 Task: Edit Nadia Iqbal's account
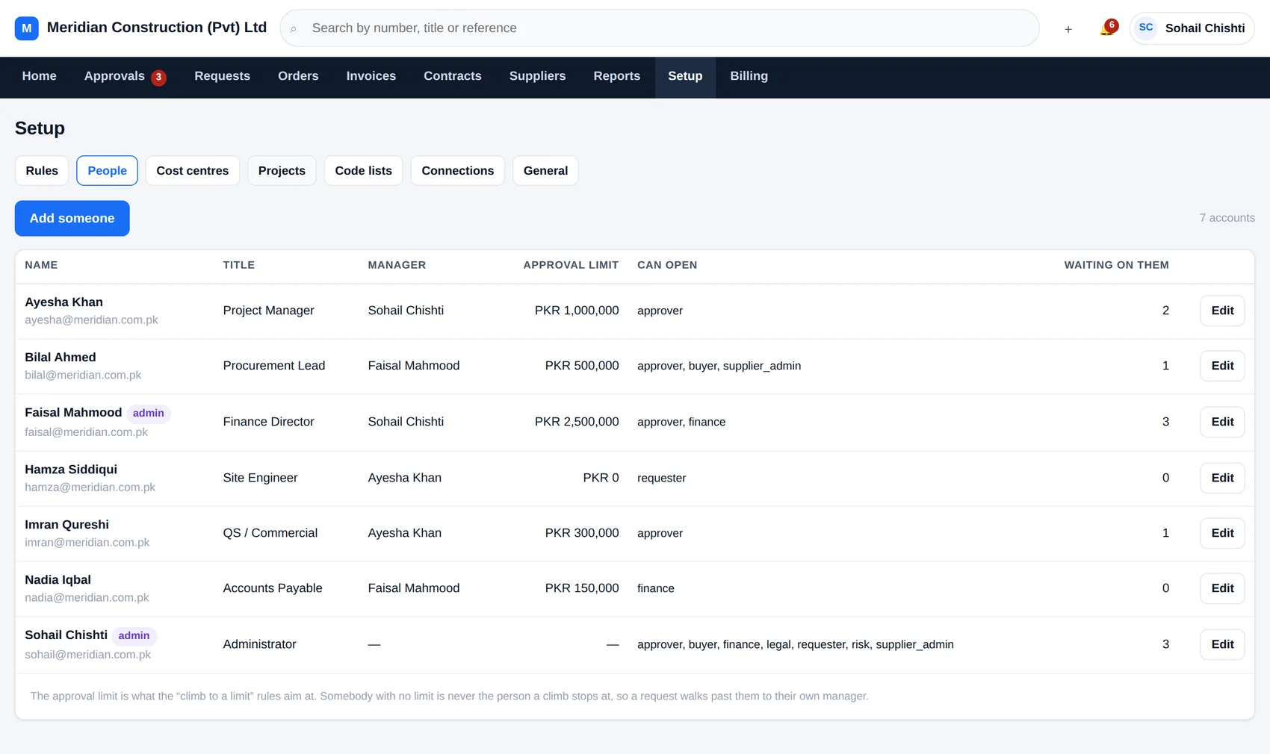pyautogui.click(x=1222, y=588)
